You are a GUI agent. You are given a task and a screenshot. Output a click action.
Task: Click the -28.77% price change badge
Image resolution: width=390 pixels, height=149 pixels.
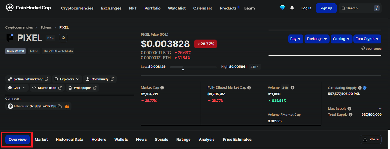coord(206,44)
